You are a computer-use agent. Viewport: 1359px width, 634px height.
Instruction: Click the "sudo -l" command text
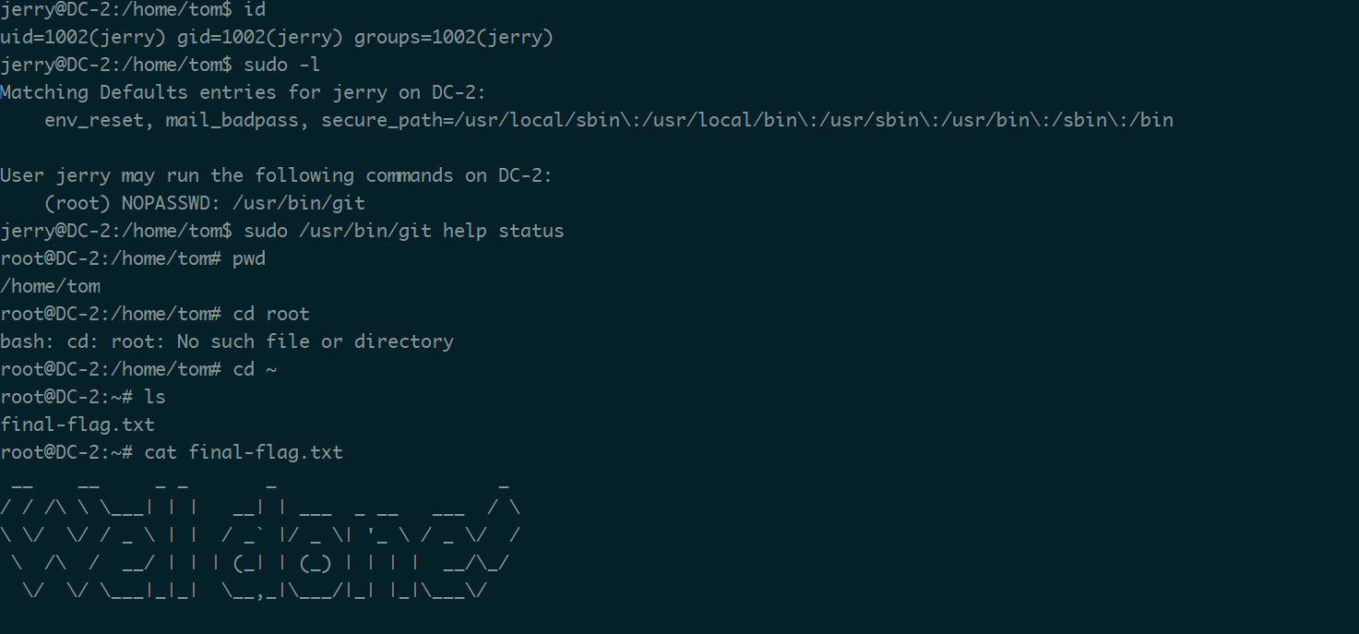pyautogui.click(x=281, y=66)
